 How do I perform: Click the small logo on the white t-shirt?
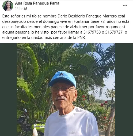point(72,132)
